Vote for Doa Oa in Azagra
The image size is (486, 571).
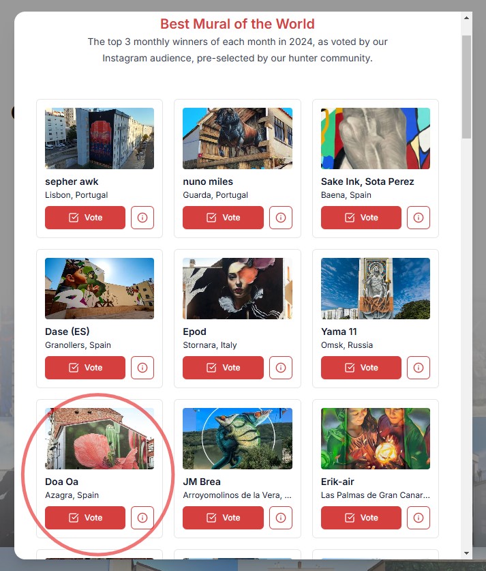pos(85,518)
